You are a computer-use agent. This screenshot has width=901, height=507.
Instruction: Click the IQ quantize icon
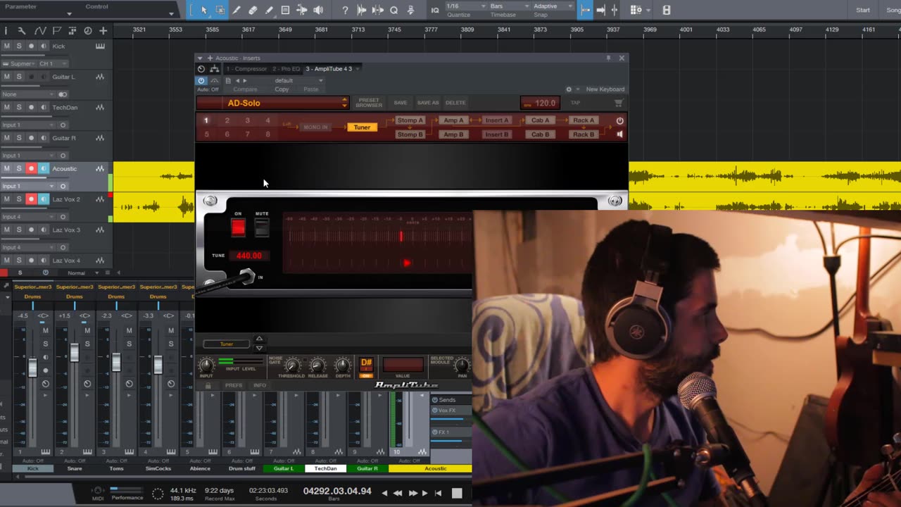pos(434,10)
